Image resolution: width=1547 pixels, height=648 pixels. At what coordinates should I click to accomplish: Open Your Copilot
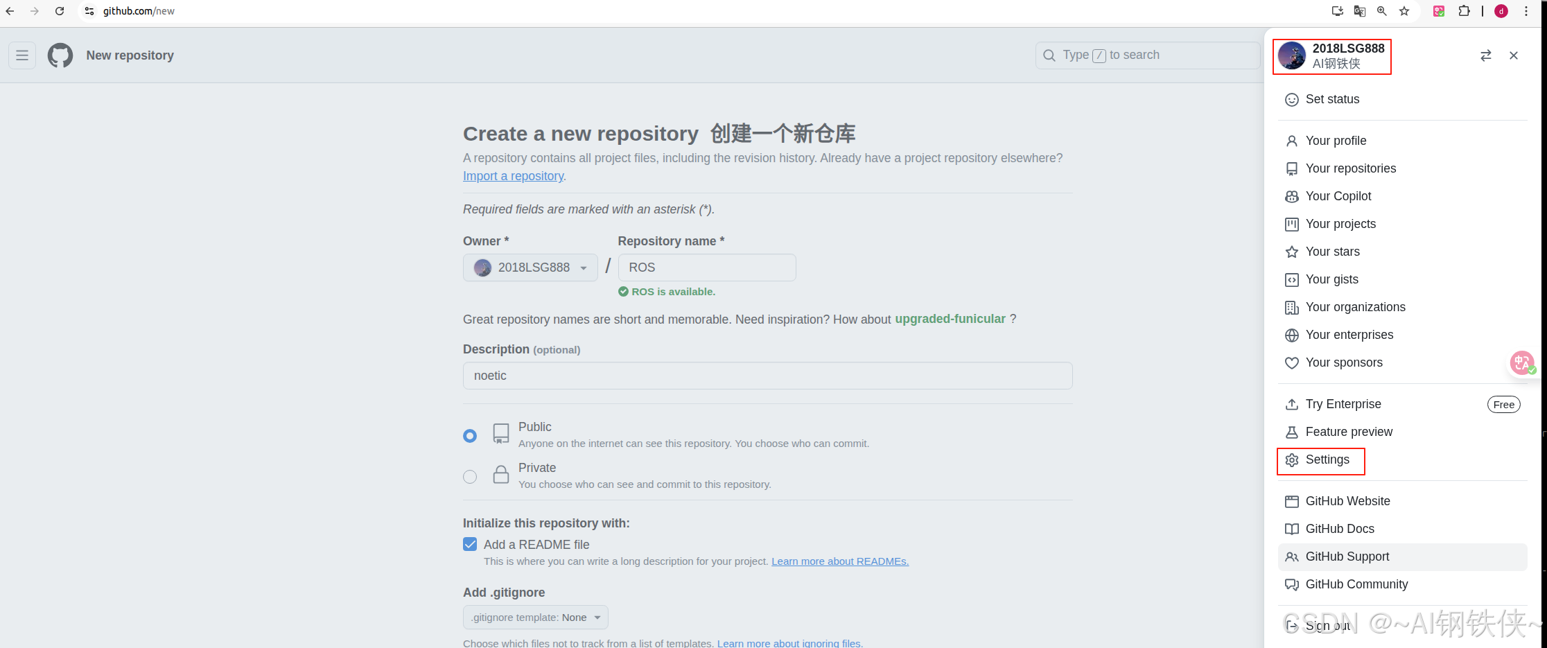click(1403, 196)
